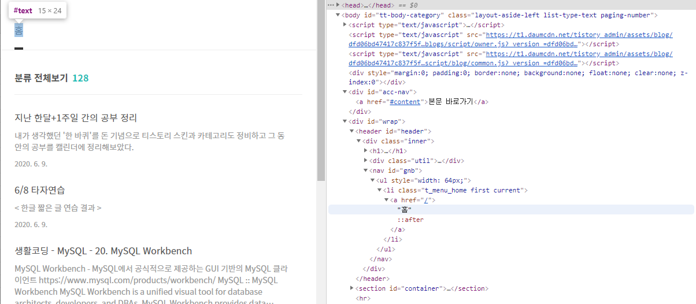Click the "/" href value in anchor
Image resolution: width=696 pixels, height=304 pixels.
[427, 200]
